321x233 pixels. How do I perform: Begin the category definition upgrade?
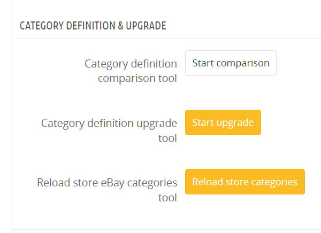pos(223,123)
